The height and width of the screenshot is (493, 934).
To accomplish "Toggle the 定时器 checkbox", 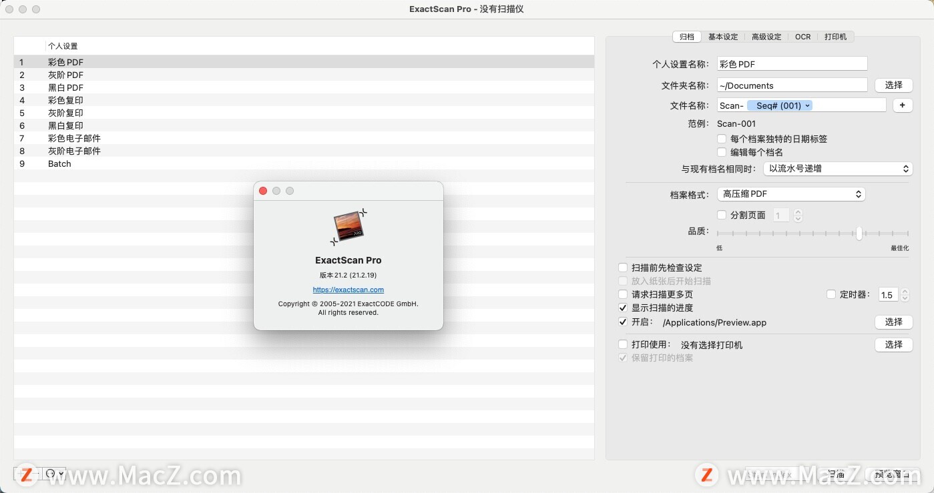I will click(x=831, y=294).
